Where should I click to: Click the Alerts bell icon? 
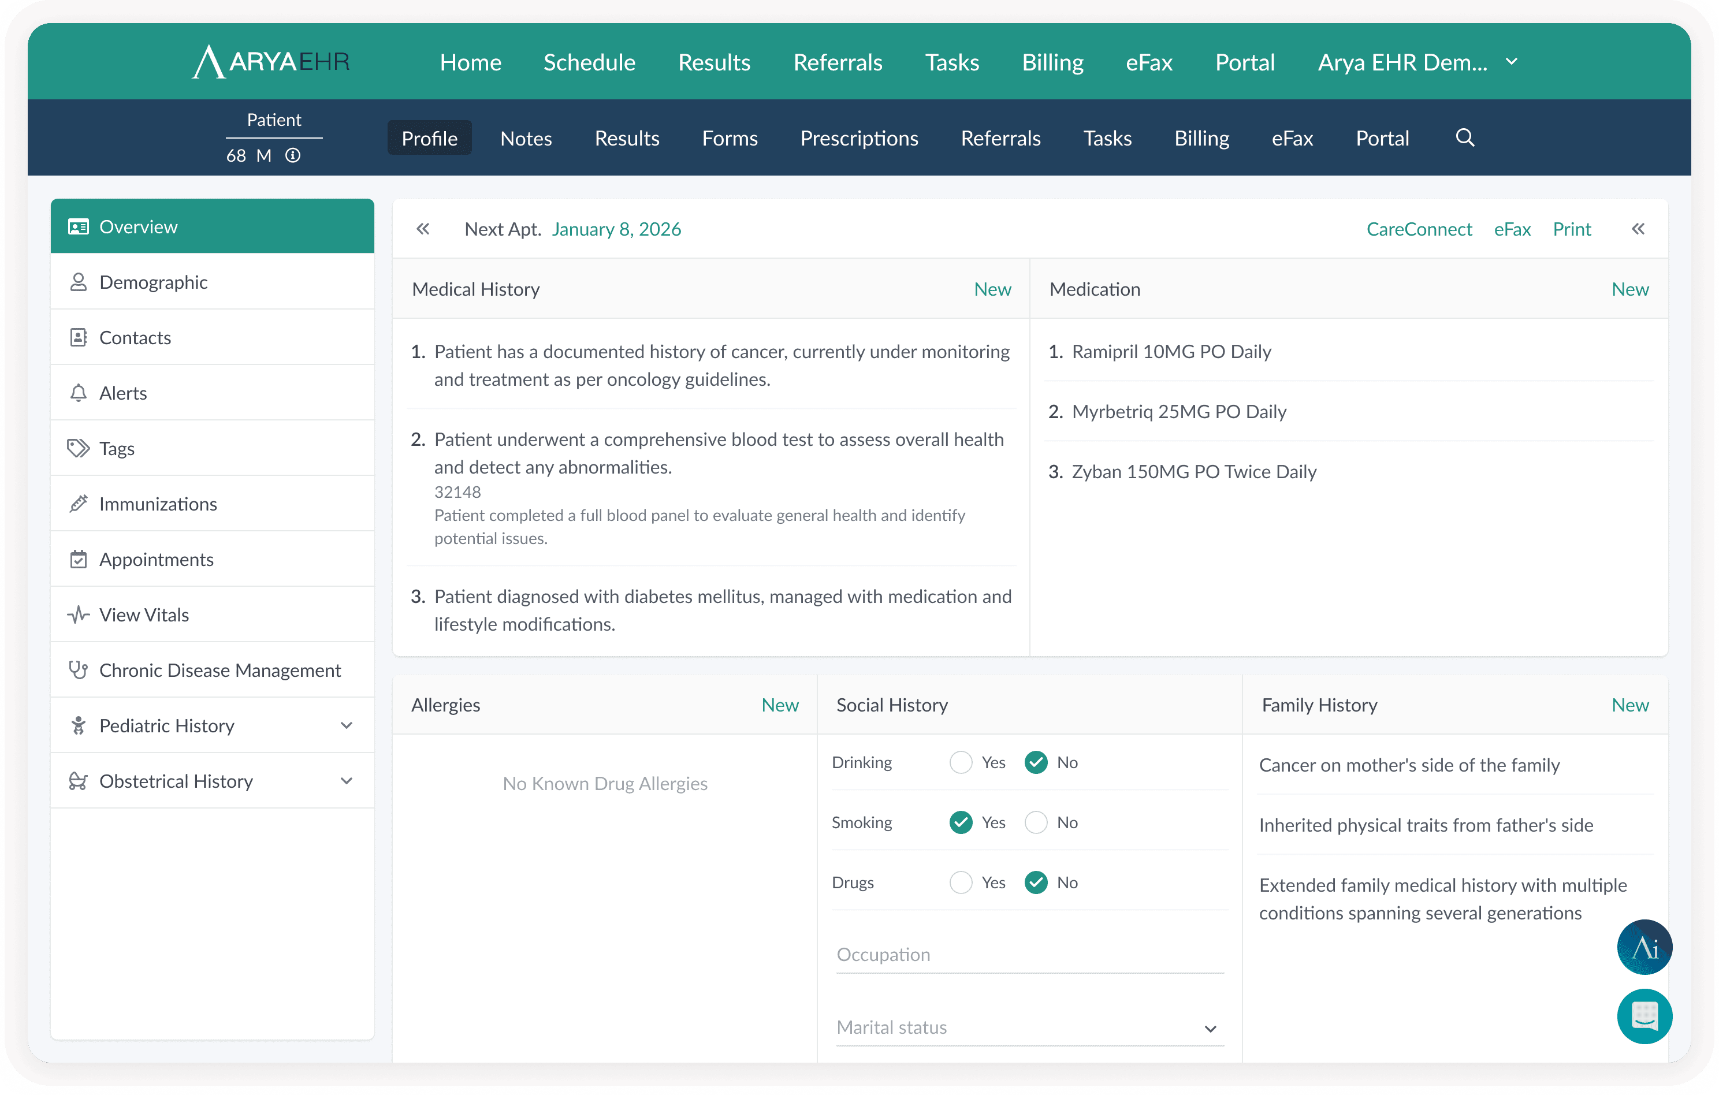click(78, 393)
